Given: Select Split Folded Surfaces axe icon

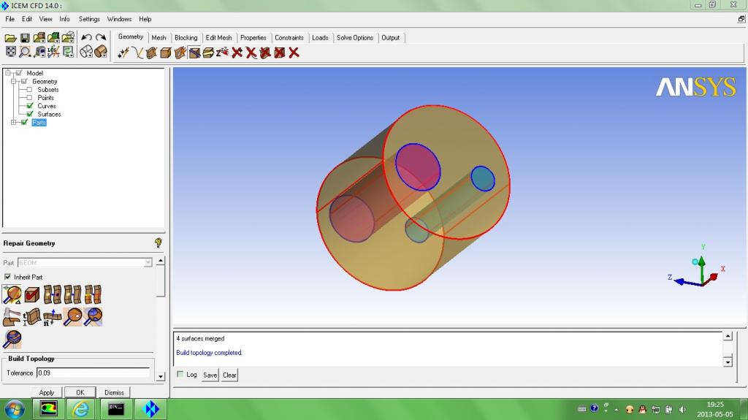Looking at the screenshot, I should [12, 316].
